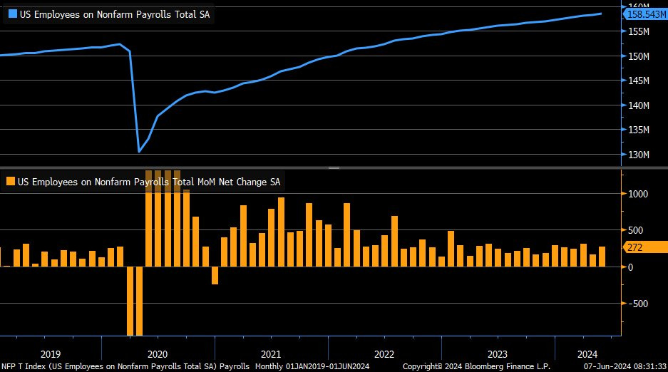Select the 2021 year on the x-axis
Image resolution: width=668 pixels, height=372 pixels.
click(x=270, y=353)
